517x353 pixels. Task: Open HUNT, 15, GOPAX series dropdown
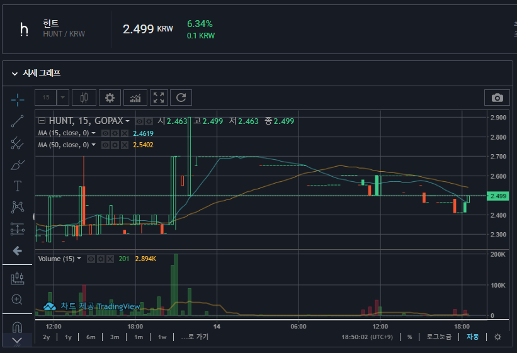point(127,121)
